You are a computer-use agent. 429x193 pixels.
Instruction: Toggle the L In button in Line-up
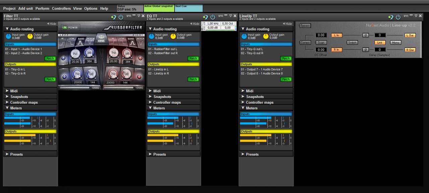tap(336, 35)
